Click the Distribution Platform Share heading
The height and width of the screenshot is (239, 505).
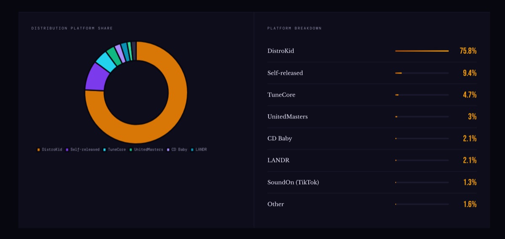(x=72, y=28)
